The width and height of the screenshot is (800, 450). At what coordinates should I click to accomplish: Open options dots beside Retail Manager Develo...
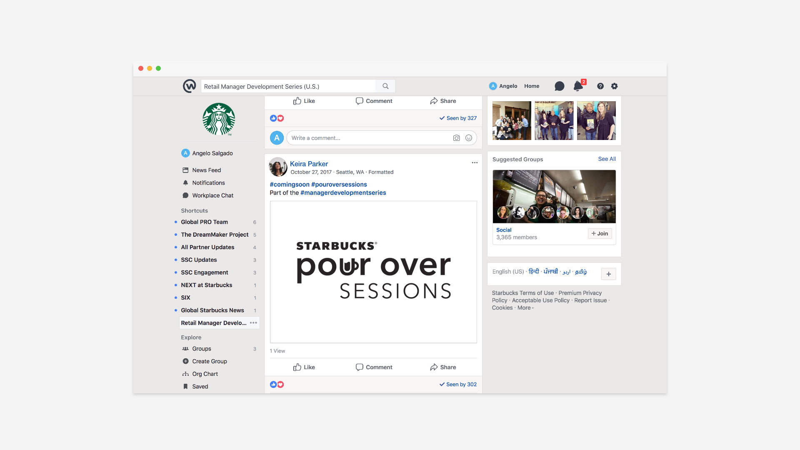(253, 323)
